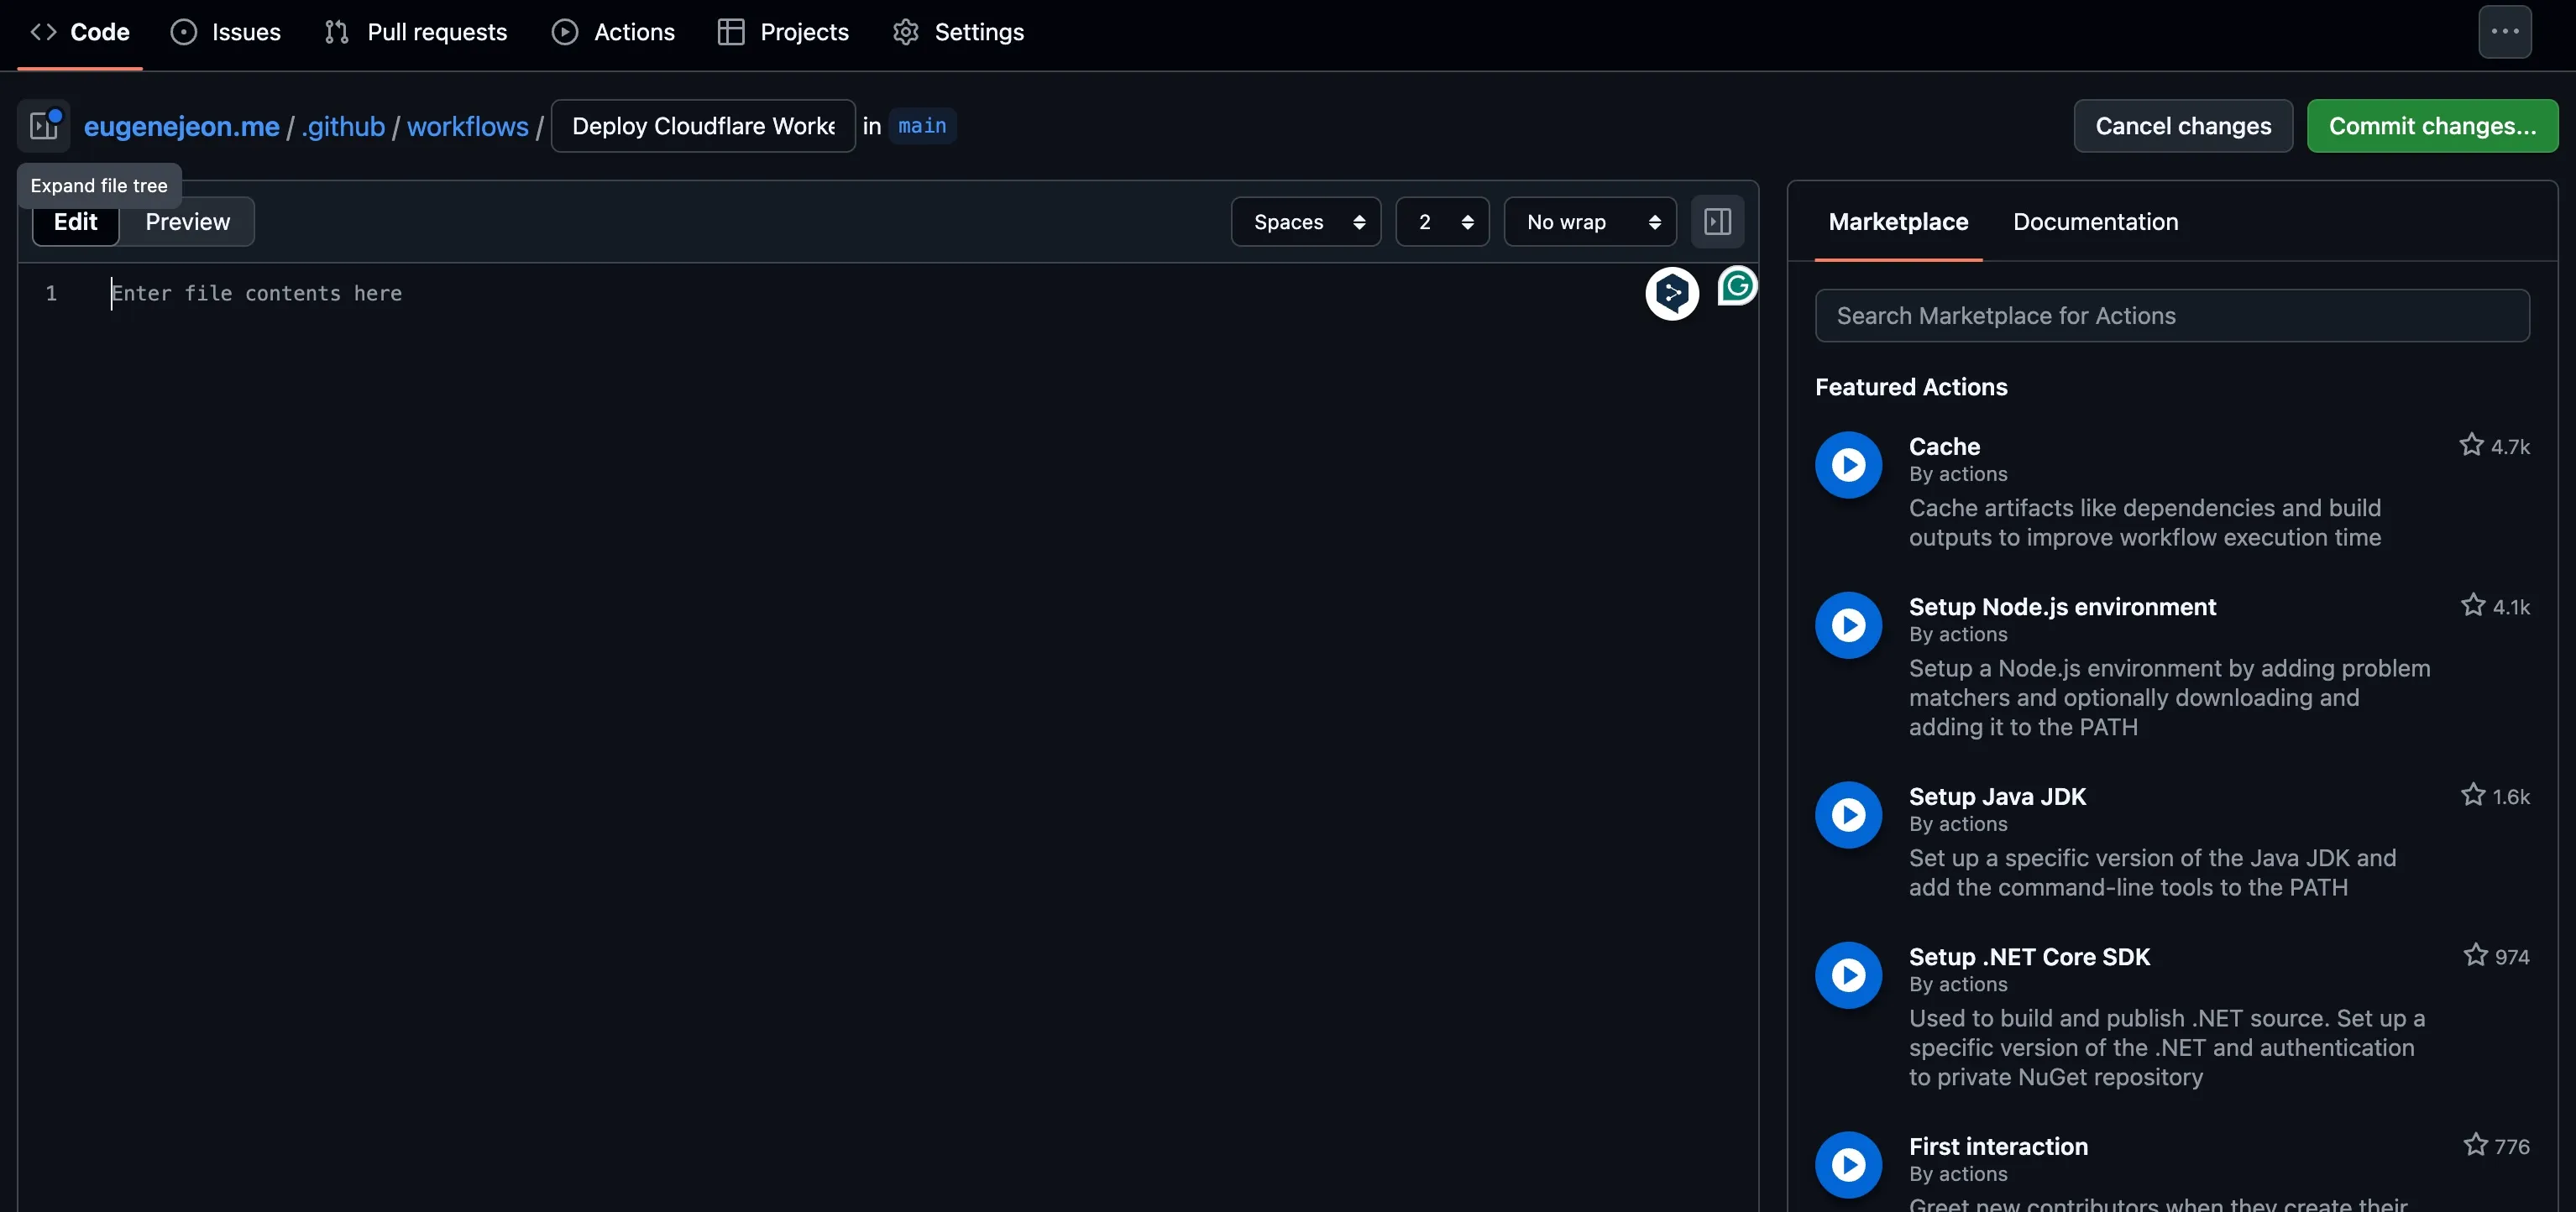Click the Setup Java JDK action icon

click(1848, 815)
